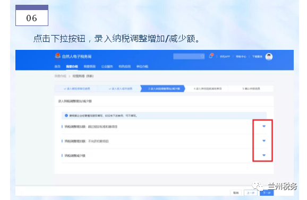The image size is (307, 200).
Task: Focus the header search field
Action: click(x=189, y=57)
